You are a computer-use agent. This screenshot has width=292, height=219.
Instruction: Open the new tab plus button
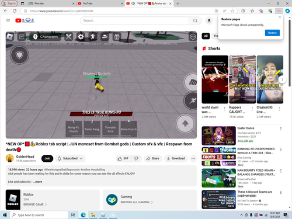(x=178, y=4)
